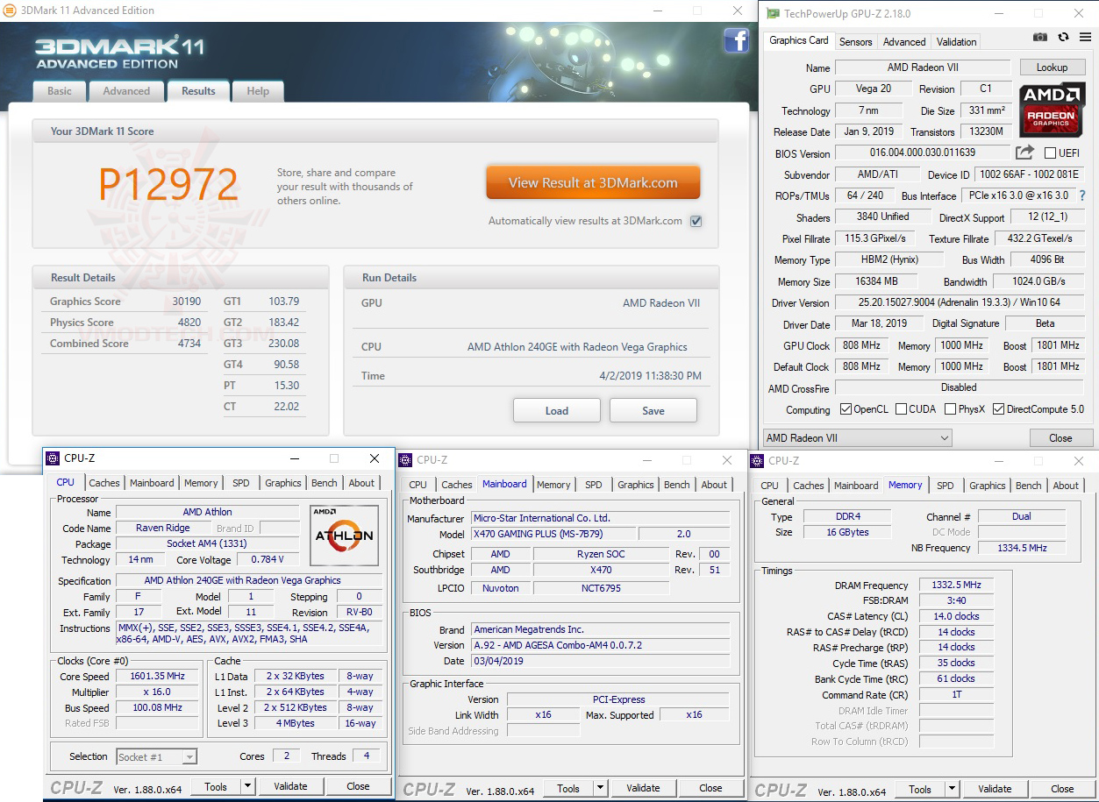The height and width of the screenshot is (802, 1099).
Task: Switch to the Basic tab in 3DMark
Action: [60, 91]
